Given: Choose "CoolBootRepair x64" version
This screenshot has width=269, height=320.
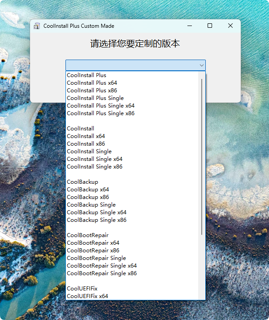Looking at the screenshot, I should coord(93,243).
